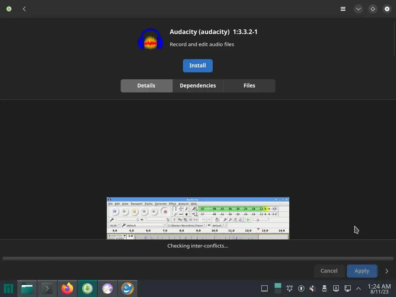Open the notifications bell in tray

coord(289,288)
